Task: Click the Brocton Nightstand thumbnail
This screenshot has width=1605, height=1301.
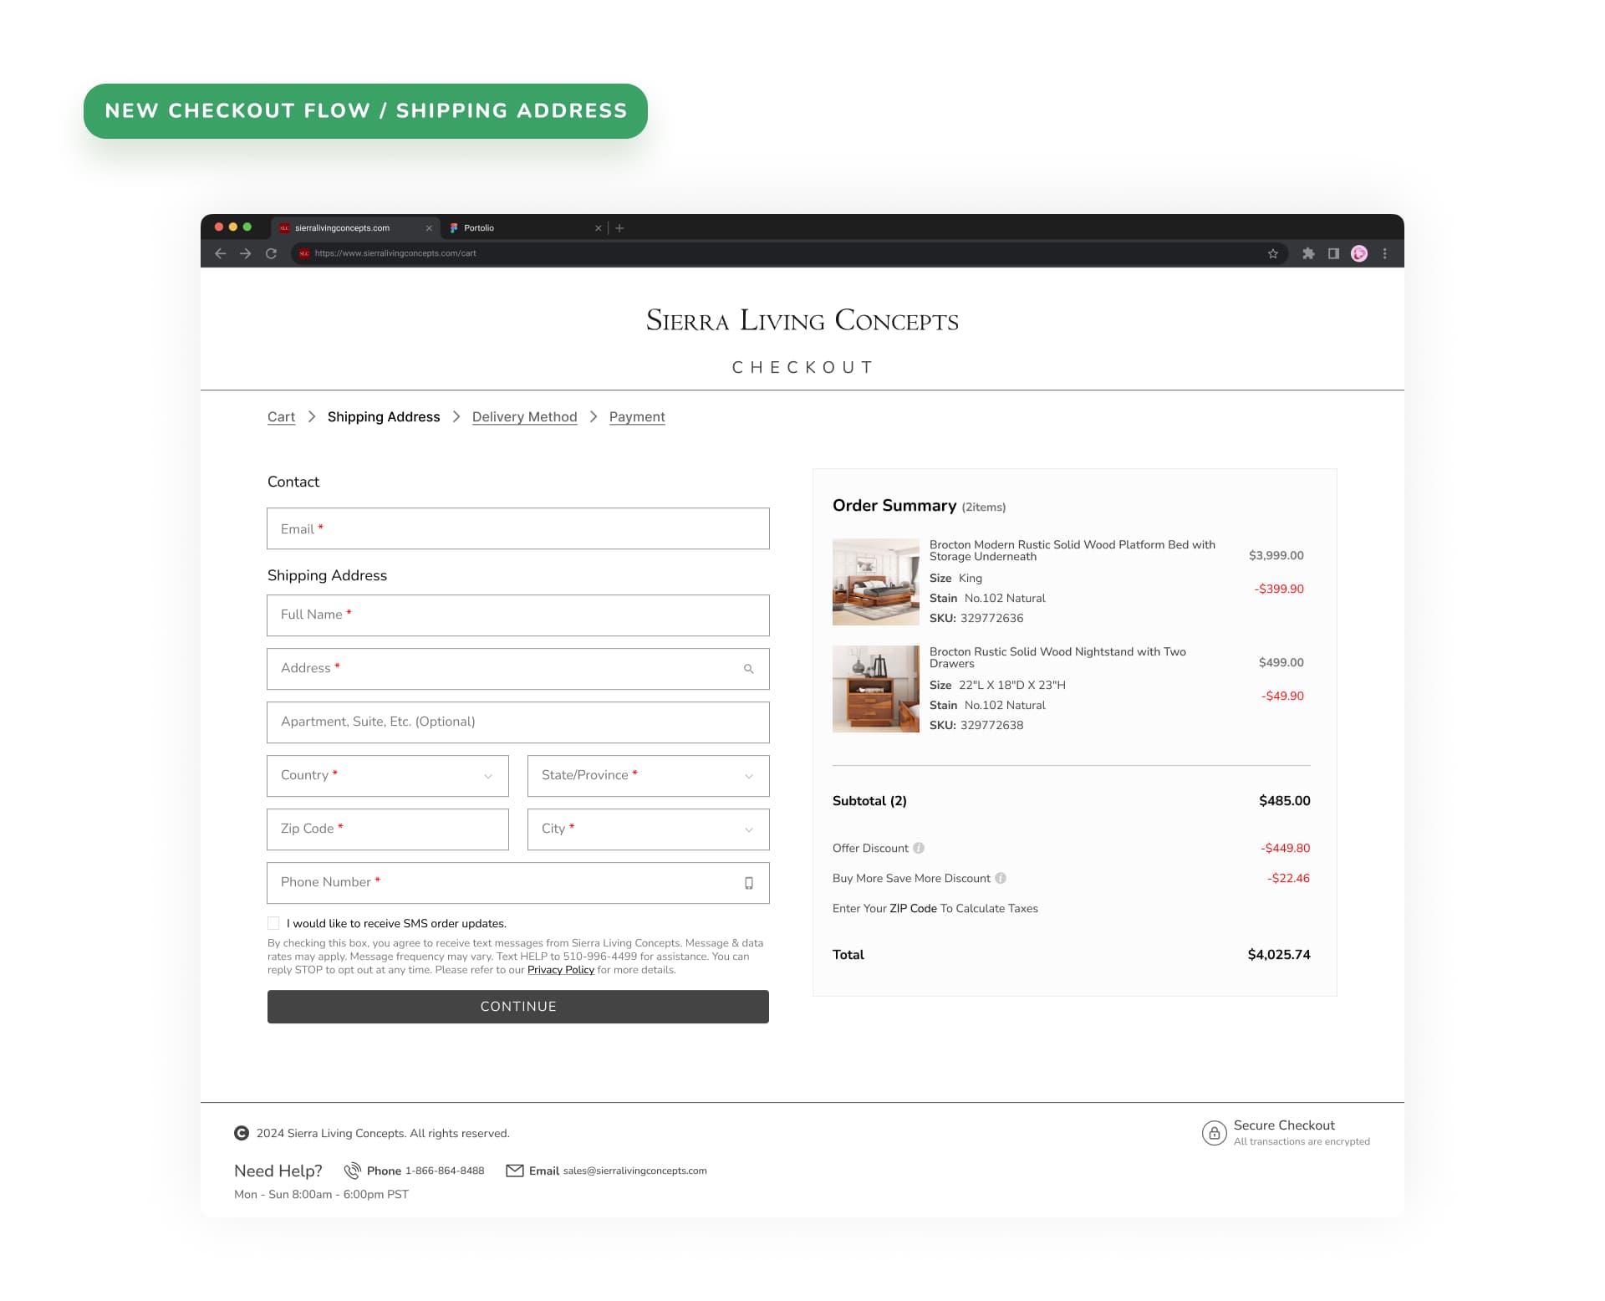Action: [876, 689]
